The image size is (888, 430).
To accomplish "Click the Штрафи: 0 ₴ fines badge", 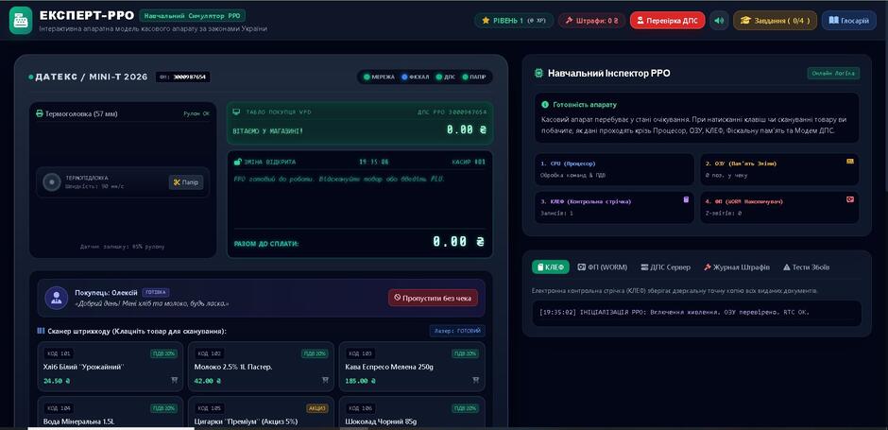I will tap(591, 21).
